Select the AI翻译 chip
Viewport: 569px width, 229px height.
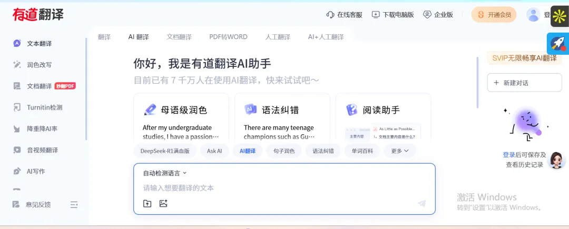click(248, 151)
